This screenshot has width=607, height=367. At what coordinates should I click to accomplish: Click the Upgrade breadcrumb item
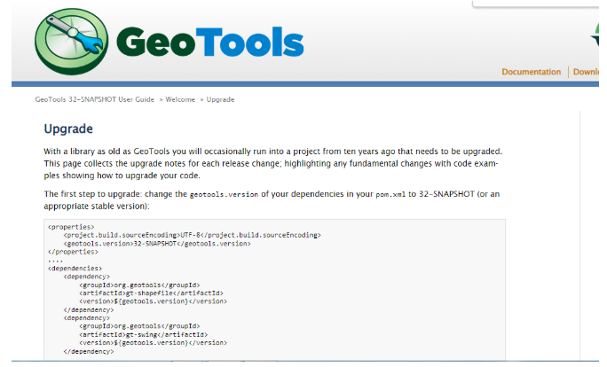221,99
